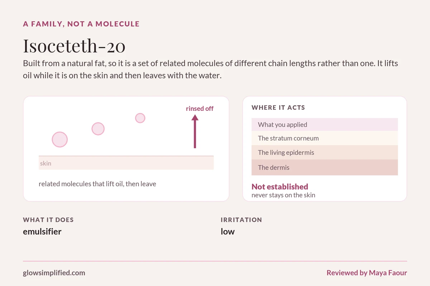Click 'A FAMILY, NOT A MOLECULE' tagline

click(x=81, y=24)
